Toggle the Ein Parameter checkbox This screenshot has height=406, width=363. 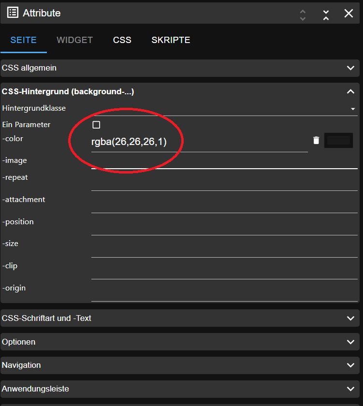tap(96, 125)
